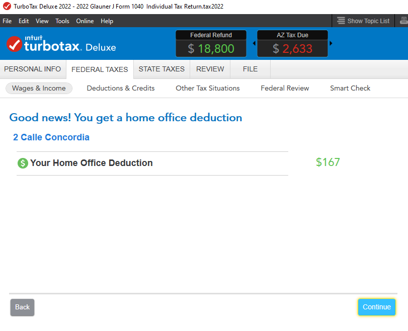Run Smart Check

click(x=350, y=88)
